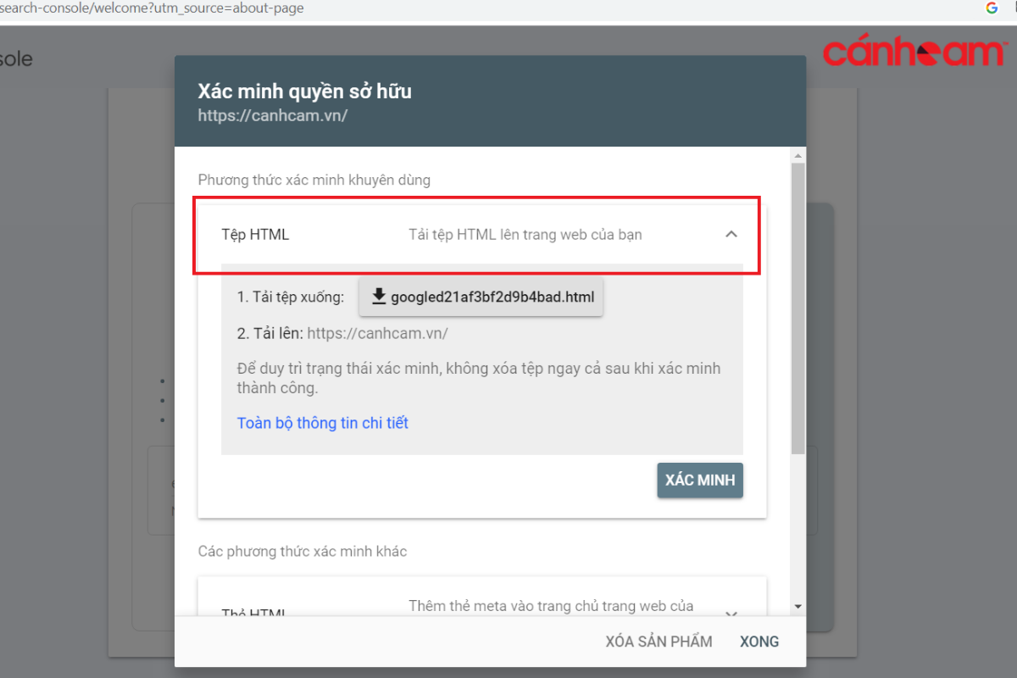The image size is (1017, 678).
Task: Click the dialog scrollbar down arrow
Action: click(797, 607)
